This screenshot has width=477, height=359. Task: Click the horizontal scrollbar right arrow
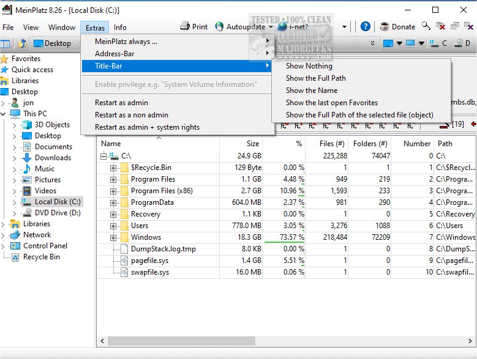pos(470,341)
